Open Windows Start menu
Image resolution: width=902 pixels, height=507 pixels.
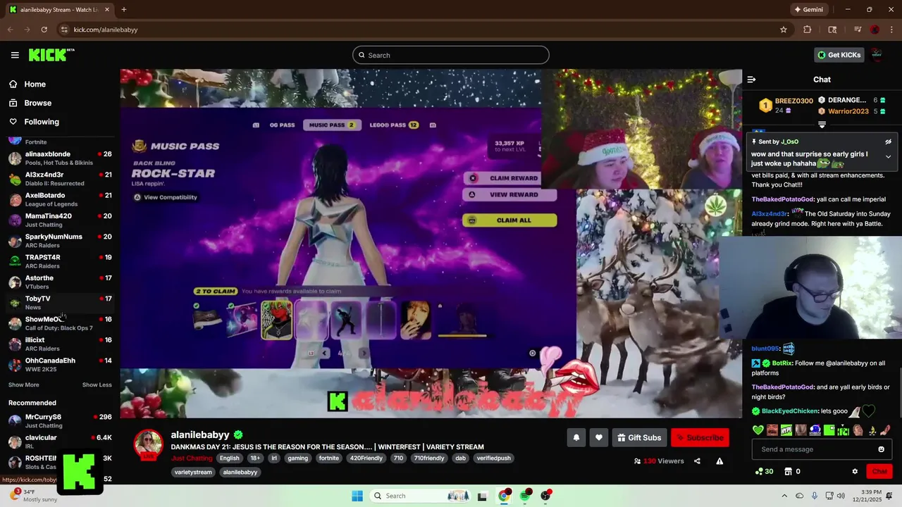(x=357, y=496)
